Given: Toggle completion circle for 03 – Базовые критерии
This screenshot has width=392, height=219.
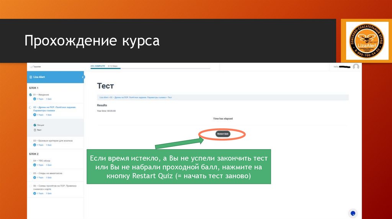Looking at the screenshot, I should (31, 141).
